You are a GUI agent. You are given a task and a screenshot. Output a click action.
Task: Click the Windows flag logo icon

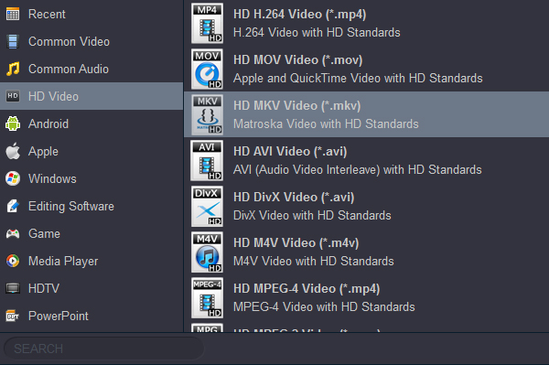[13, 178]
